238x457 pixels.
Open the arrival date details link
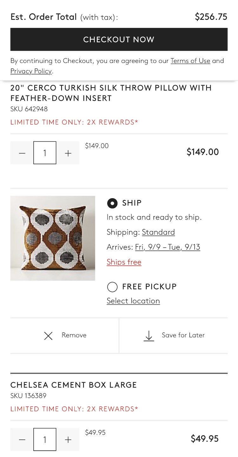(x=168, y=247)
